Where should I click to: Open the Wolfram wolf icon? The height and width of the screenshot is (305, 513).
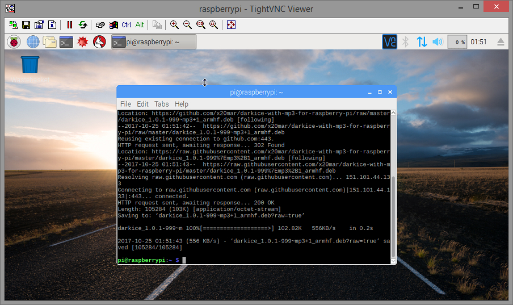tap(99, 42)
